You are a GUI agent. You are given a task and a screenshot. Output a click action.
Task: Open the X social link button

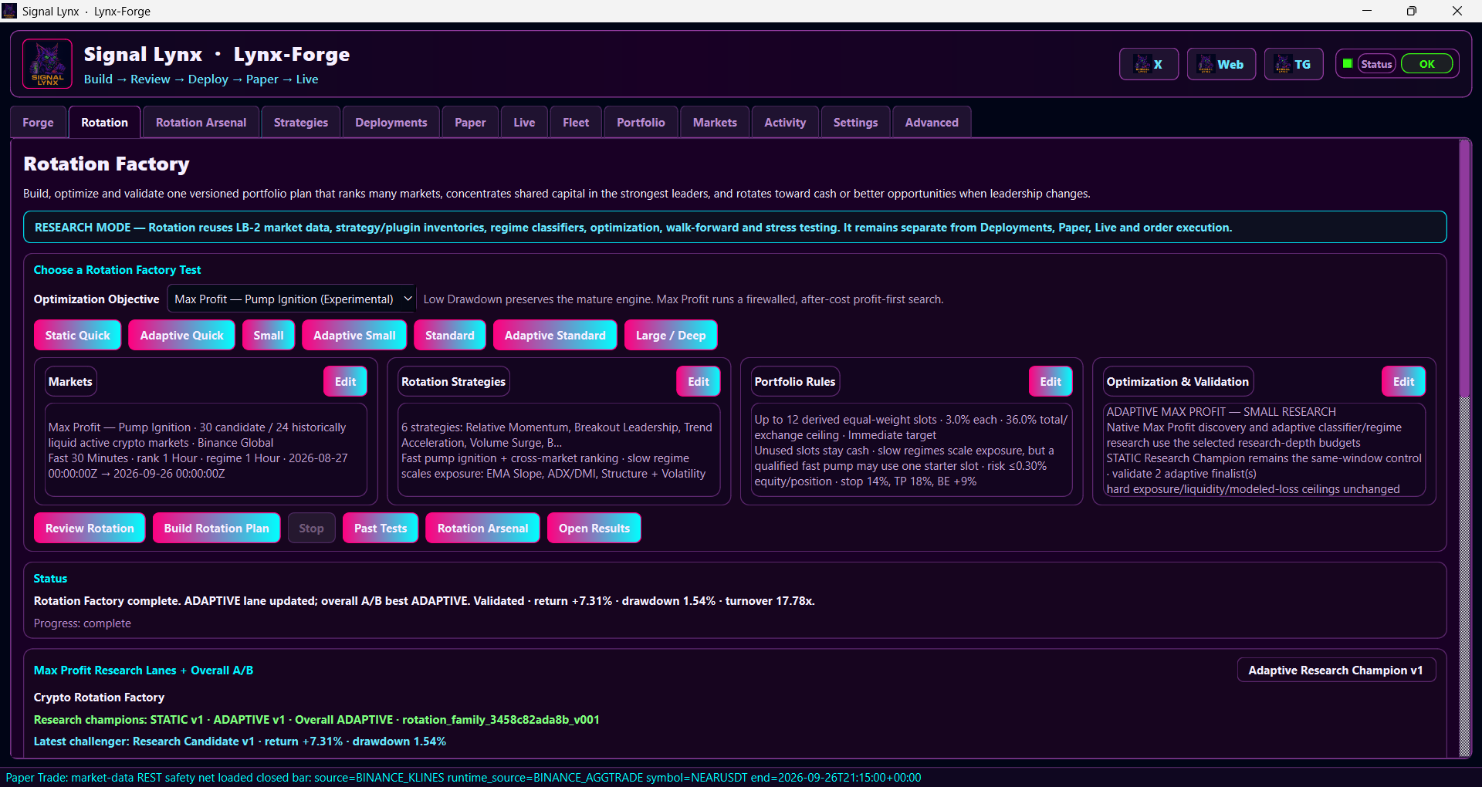1149,64
